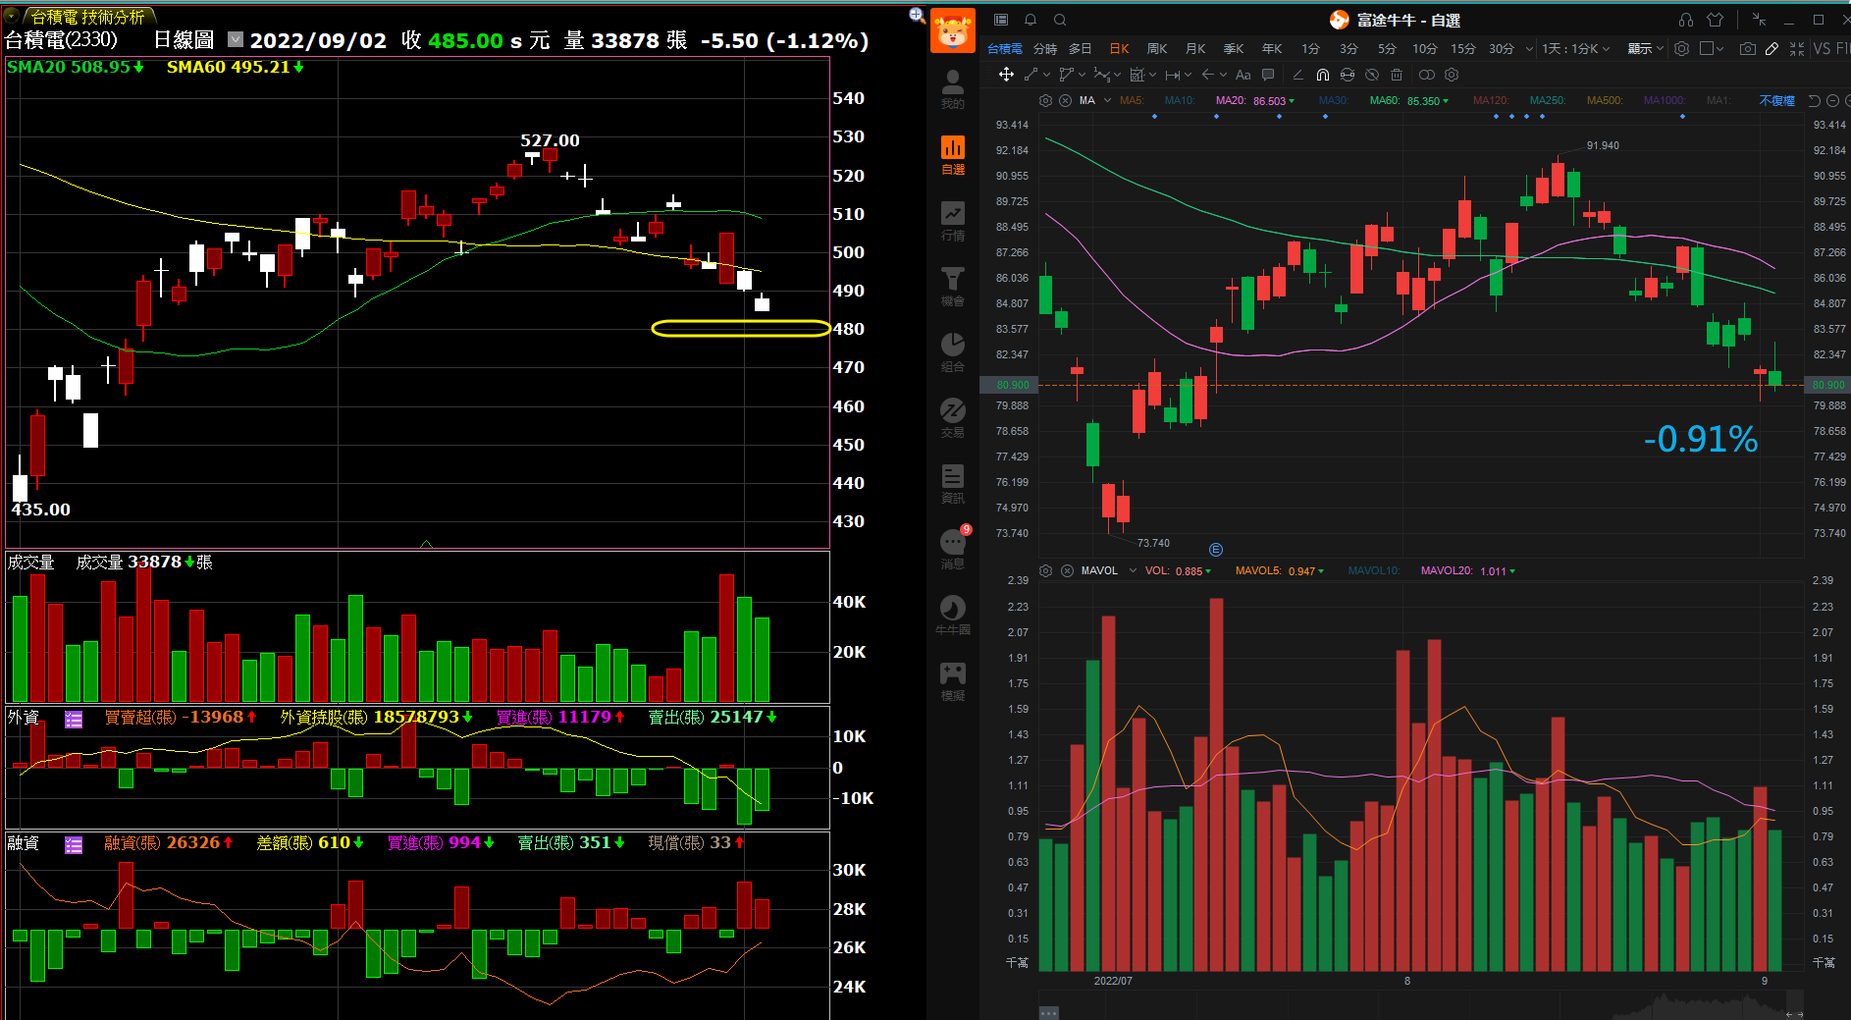The width and height of the screenshot is (1851, 1020).
Task: Toggle MA10 line visibility
Action: pos(1180,100)
